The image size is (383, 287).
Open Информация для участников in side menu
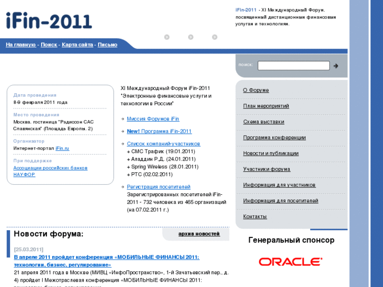[279, 185]
